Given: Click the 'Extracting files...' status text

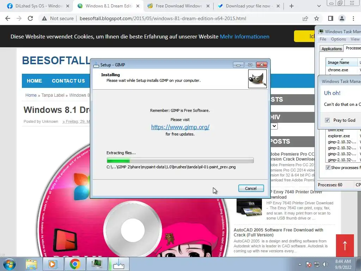Looking at the screenshot, I should point(121,153).
